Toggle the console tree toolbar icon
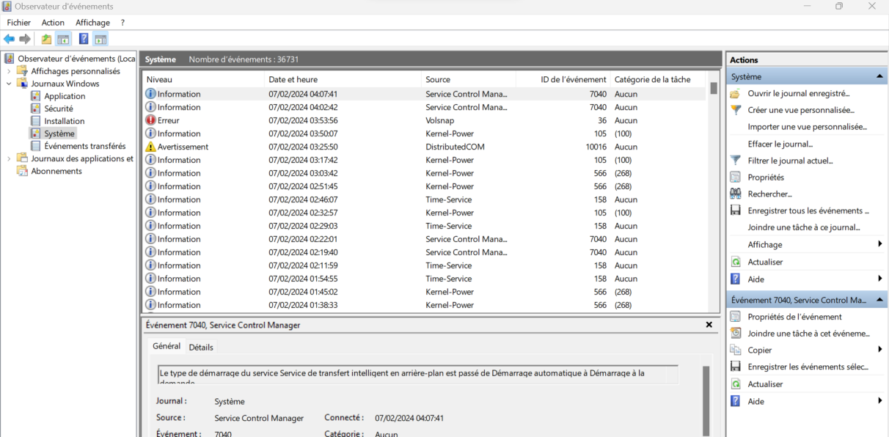 (x=63, y=39)
